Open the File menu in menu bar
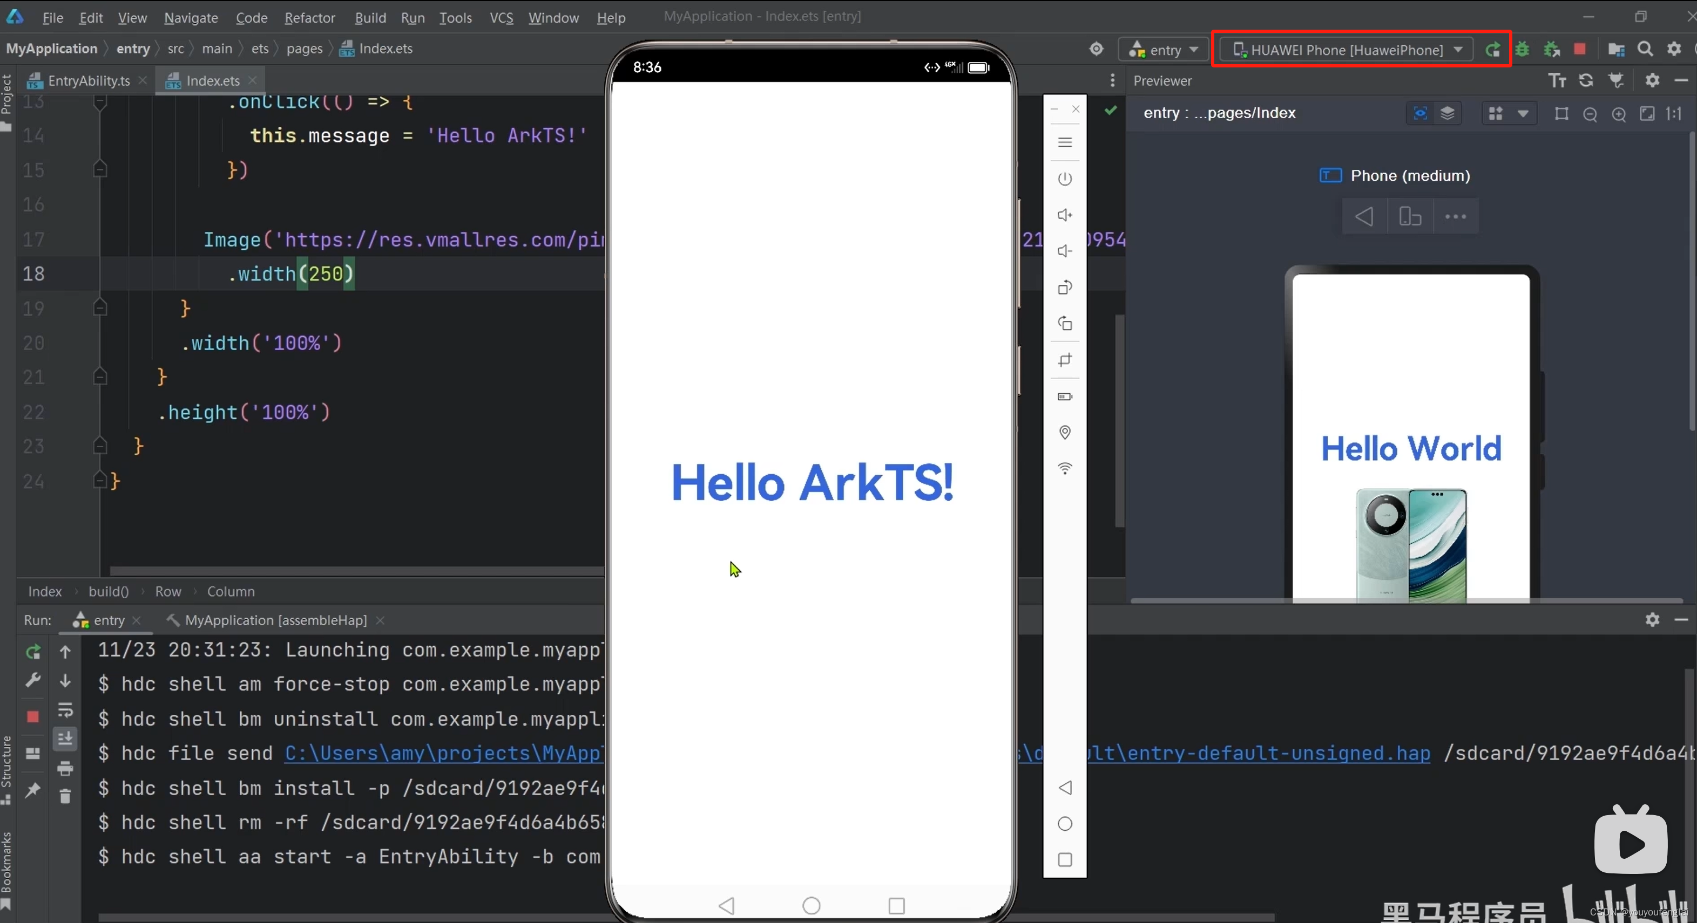Viewport: 1697px width, 923px height. (52, 16)
